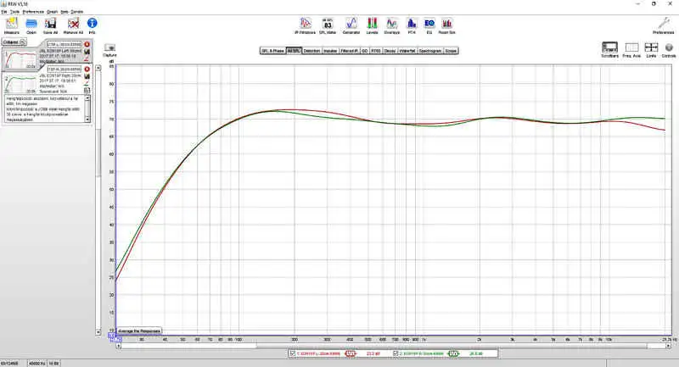
Task: Open the graph Limits settings
Action: (651, 49)
